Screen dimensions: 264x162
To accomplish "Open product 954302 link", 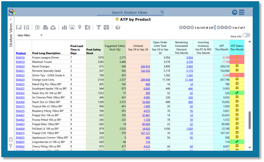I will [20, 93].
